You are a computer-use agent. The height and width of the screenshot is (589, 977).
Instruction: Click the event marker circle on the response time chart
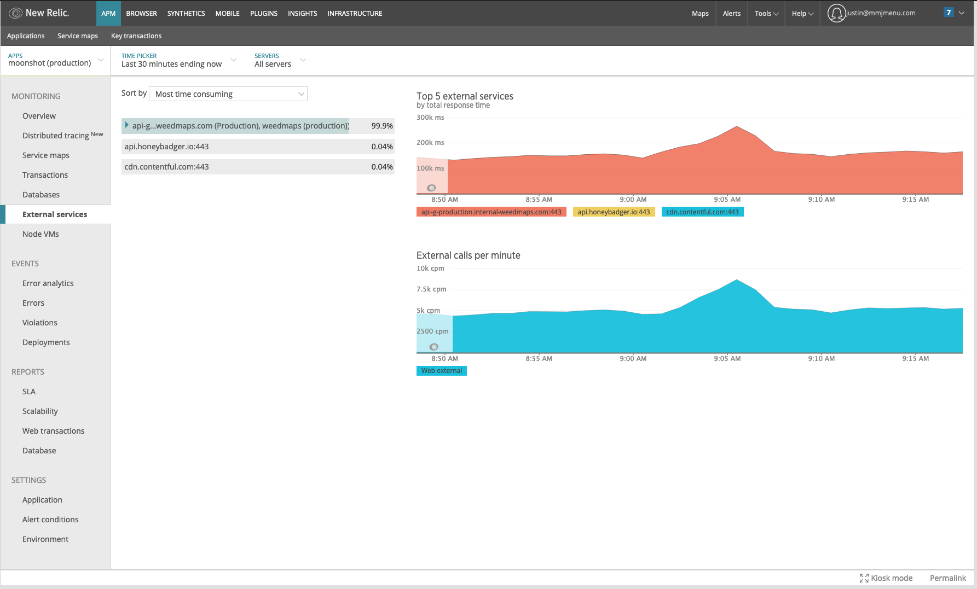coord(431,188)
